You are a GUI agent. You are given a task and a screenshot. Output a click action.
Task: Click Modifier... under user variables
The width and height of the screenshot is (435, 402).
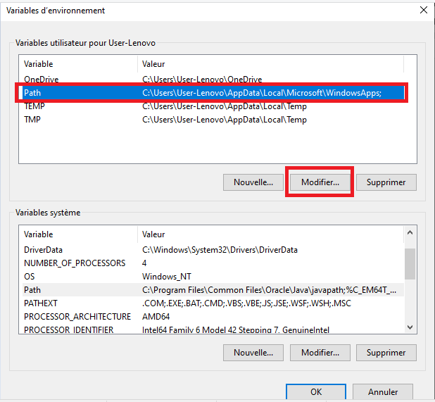(320, 182)
